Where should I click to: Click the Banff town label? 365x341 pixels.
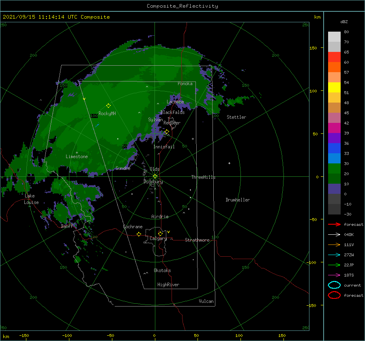click(x=67, y=226)
